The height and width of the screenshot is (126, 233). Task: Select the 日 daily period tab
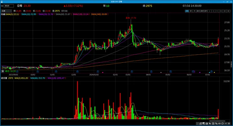point(187,11)
